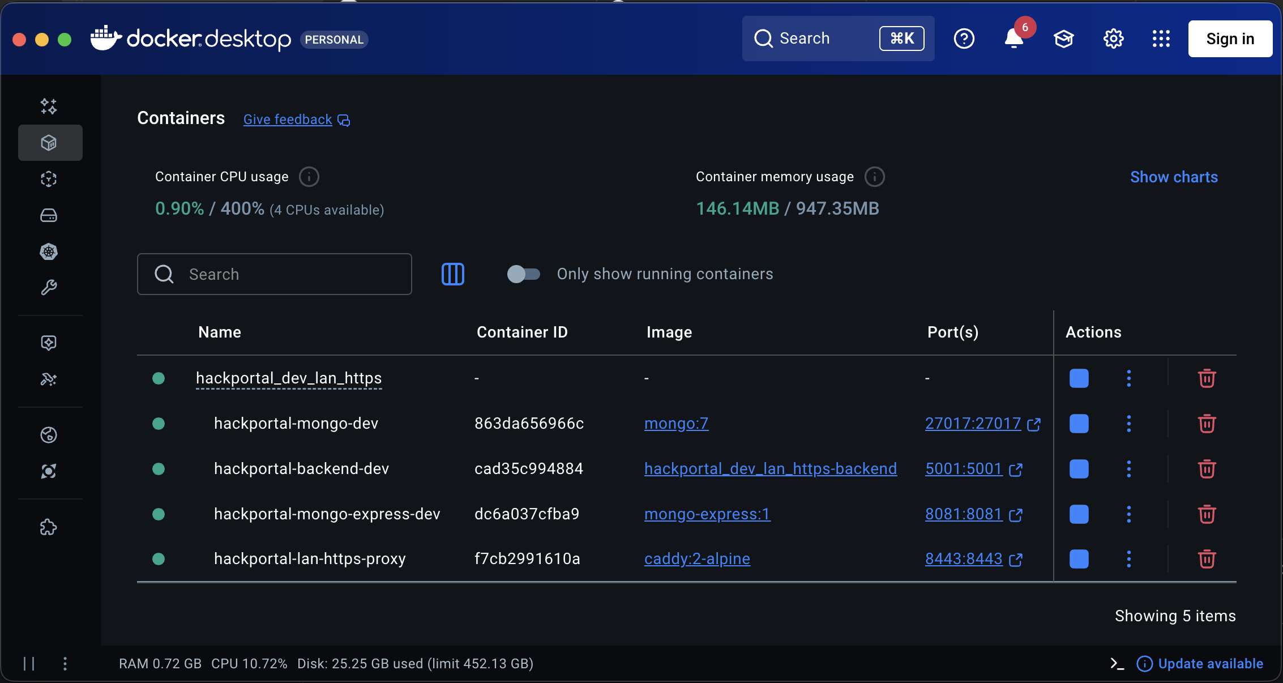Open Ask Gordon sparkle sidebar item
This screenshot has height=683, width=1283.
point(49,106)
